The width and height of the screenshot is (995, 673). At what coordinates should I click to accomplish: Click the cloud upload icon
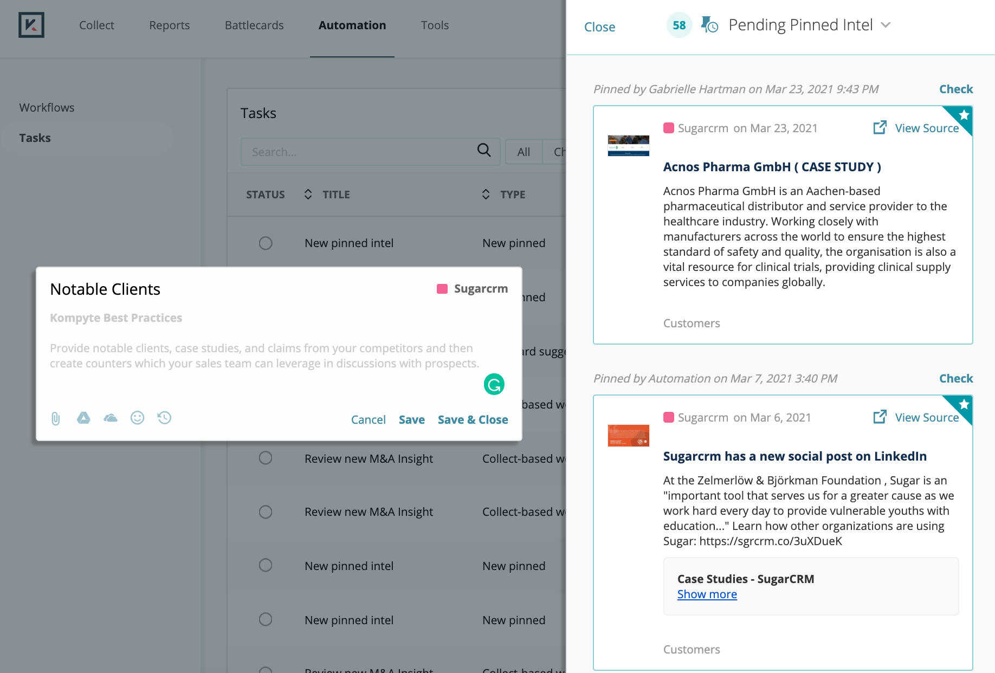(111, 418)
